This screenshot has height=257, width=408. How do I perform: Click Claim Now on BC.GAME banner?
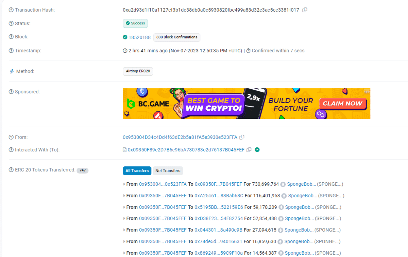(x=343, y=104)
